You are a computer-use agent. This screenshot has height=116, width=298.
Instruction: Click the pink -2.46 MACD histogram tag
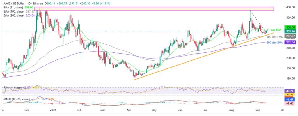tap(290, 103)
